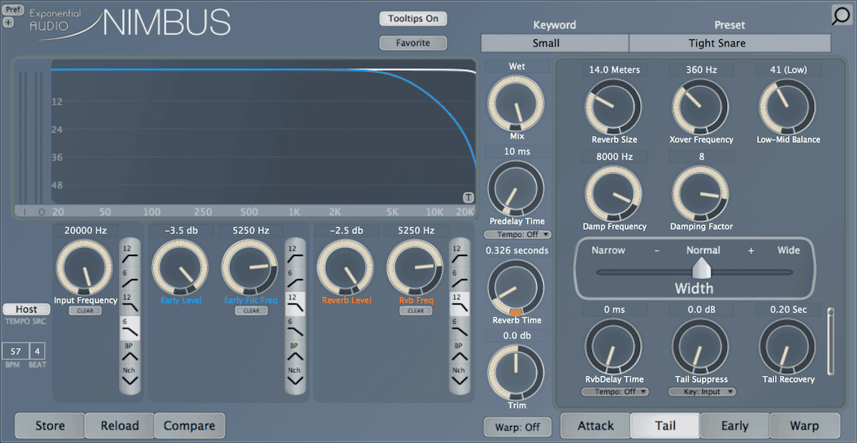Select the 6 dB high-pass shape for Input Frequency
Screen dimensions: 857x443
tap(129, 278)
